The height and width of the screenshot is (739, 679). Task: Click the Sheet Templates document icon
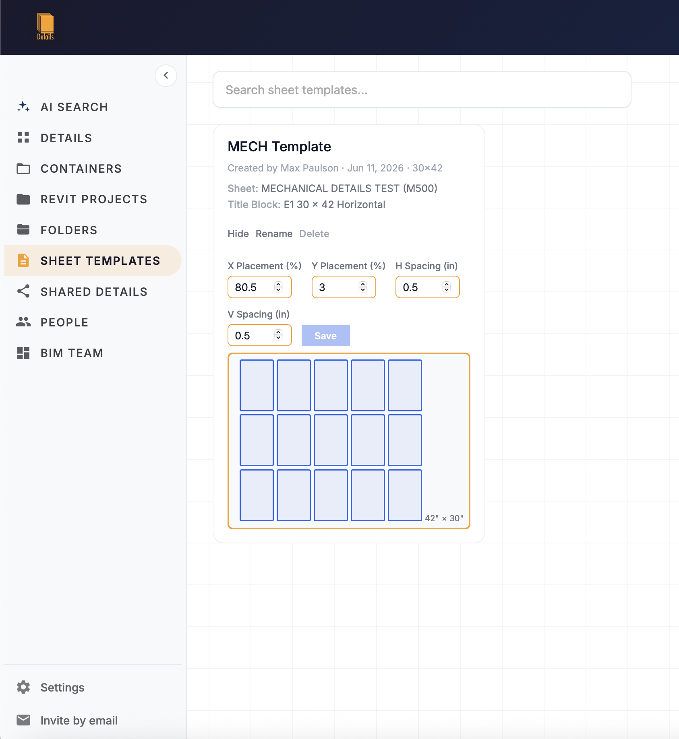click(23, 260)
